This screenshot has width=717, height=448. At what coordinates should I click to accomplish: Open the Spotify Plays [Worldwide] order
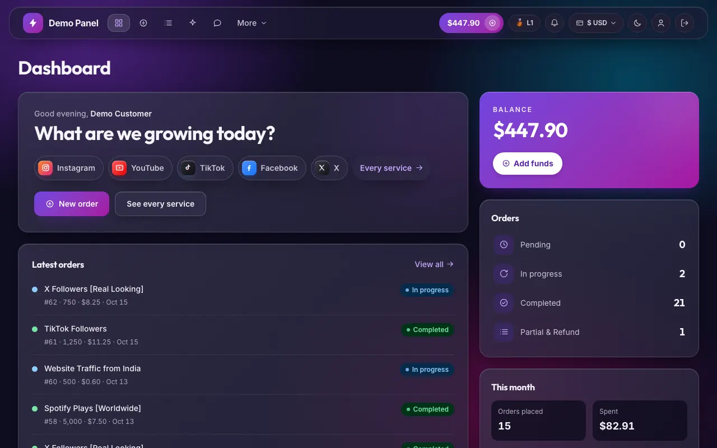tap(243, 414)
